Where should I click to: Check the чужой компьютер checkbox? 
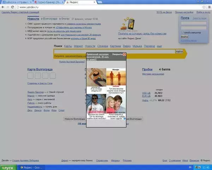(182, 32)
